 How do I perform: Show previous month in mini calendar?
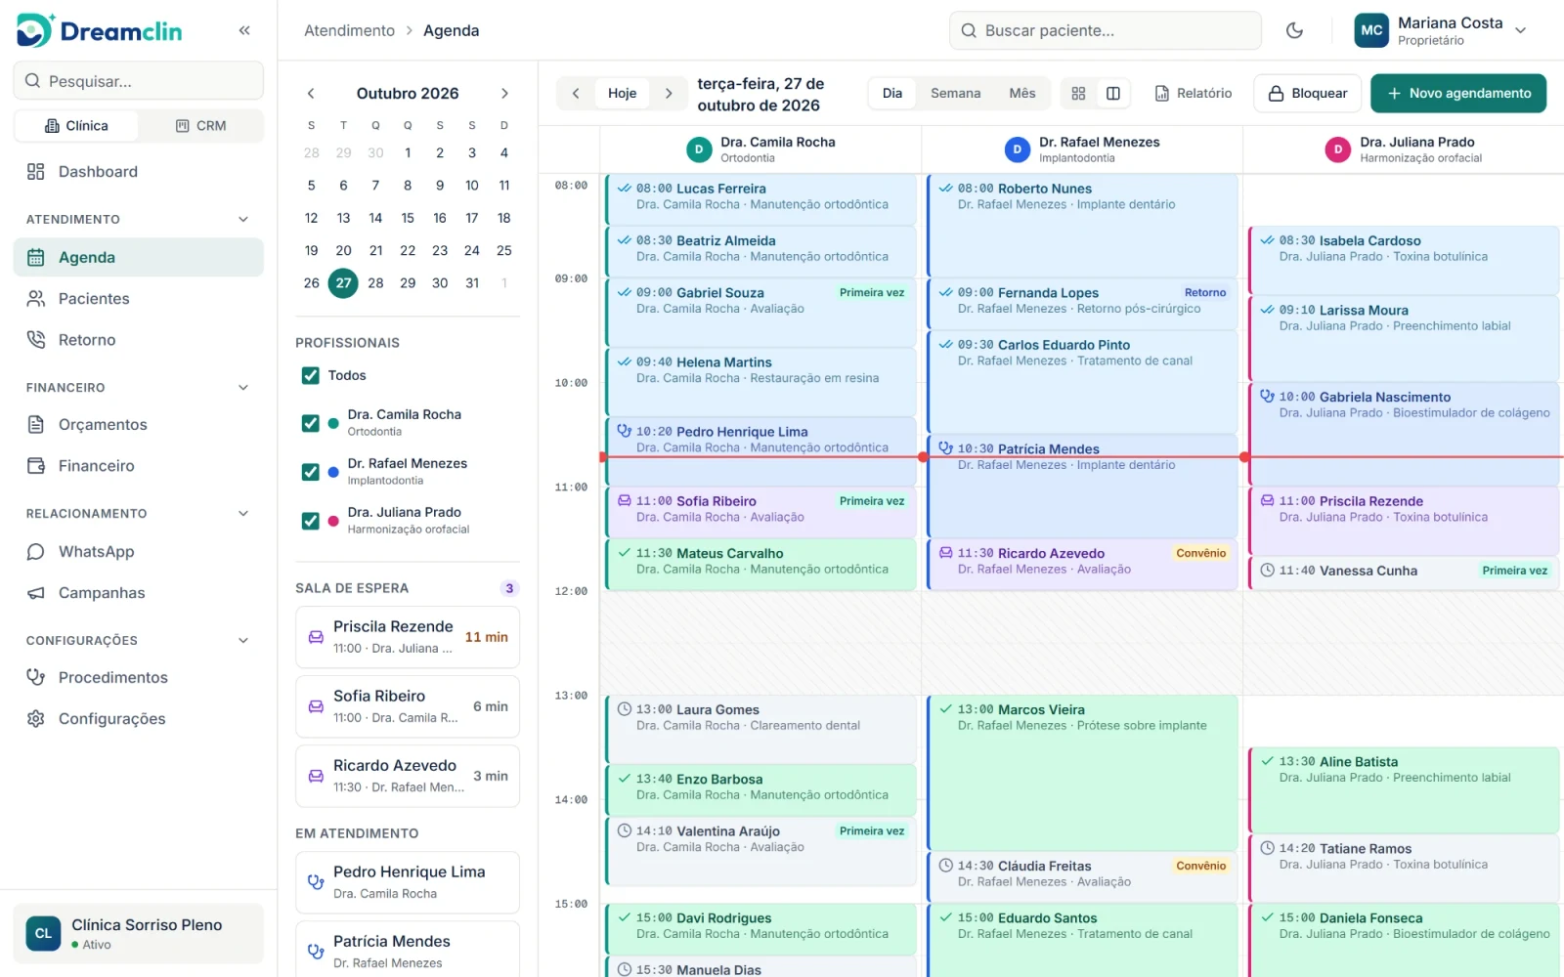click(311, 94)
